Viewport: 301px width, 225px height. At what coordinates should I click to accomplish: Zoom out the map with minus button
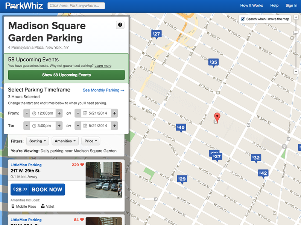click(x=296, y=72)
